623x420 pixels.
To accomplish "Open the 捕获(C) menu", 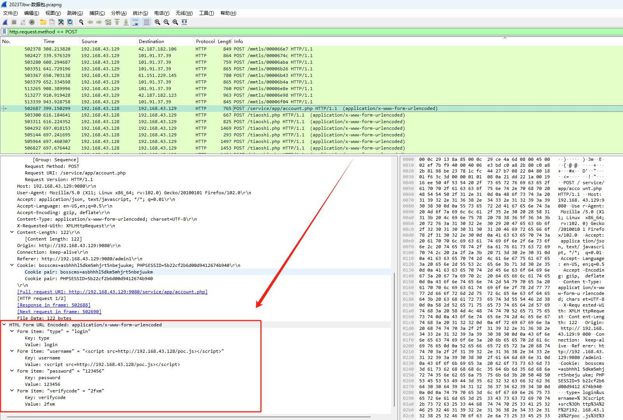I will 97,13.
